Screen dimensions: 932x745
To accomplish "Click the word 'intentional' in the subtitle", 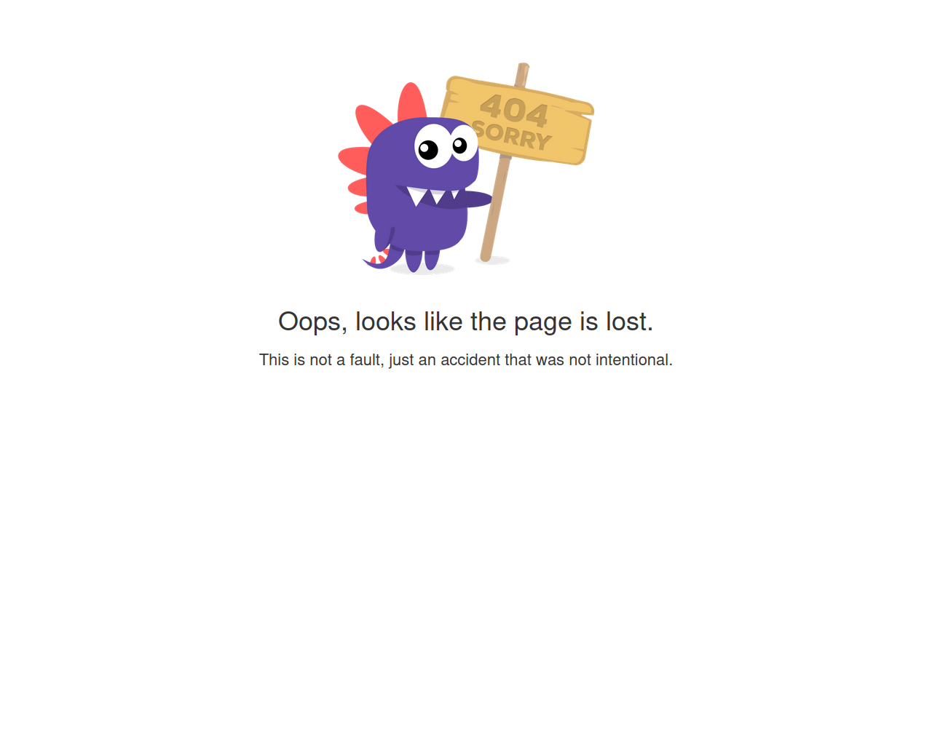I will coord(631,360).
